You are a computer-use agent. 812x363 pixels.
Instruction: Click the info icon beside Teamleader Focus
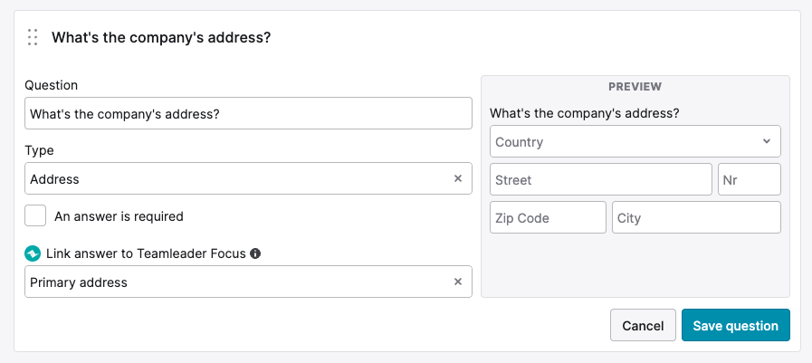pyautogui.click(x=254, y=253)
